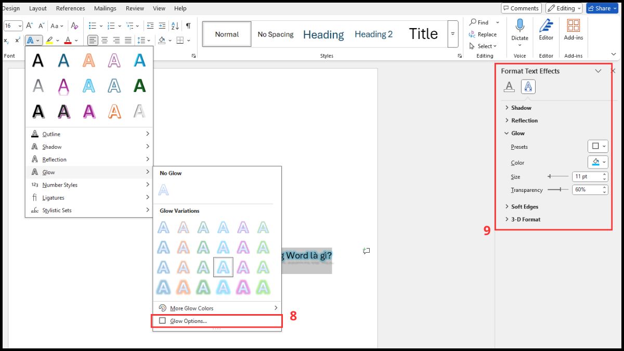The image size is (624, 351).
Task: Click the Add-ins icon
Action: pyautogui.click(x=574, y=26)
